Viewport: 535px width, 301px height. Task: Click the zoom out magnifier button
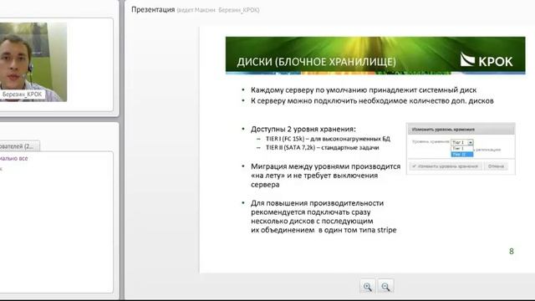pos(385,286)
